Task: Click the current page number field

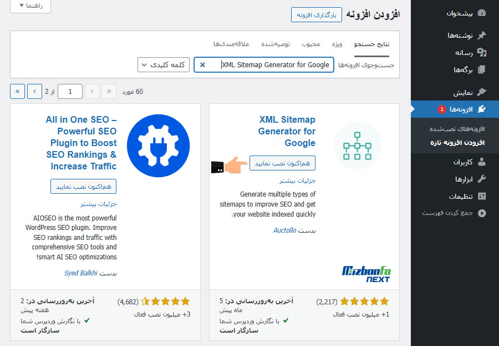Action: pos(70,92)
